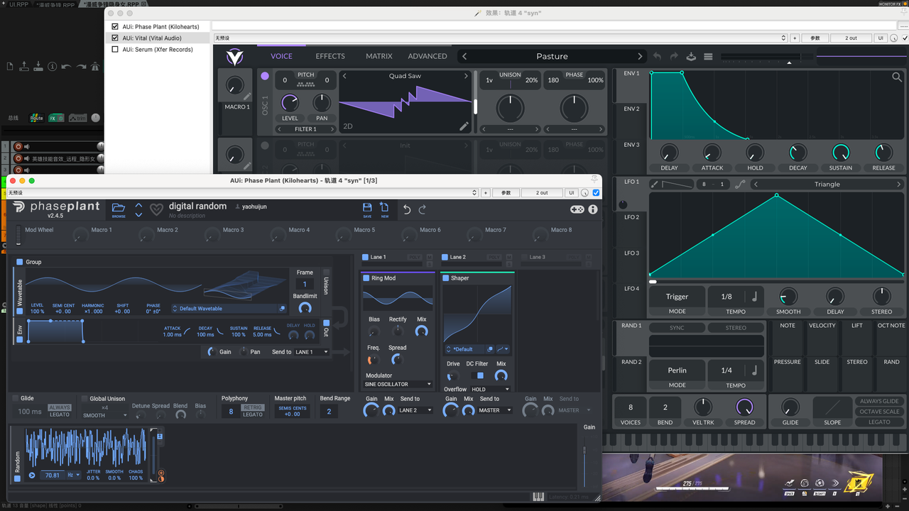Click the Vital LEGATO button
The image size is (909, 511).
pos(879,422)
